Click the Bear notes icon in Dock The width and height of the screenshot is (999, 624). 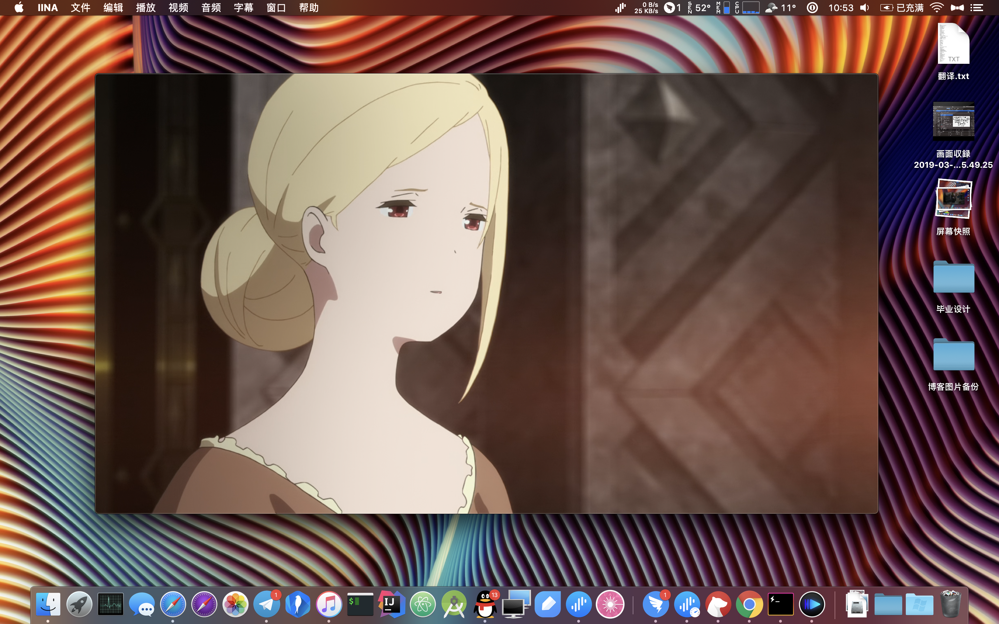pyautogui.click(x=718, y=605)
